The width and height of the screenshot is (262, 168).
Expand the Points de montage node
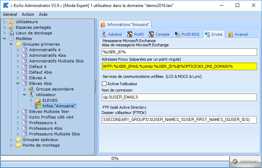click(11, 145)
